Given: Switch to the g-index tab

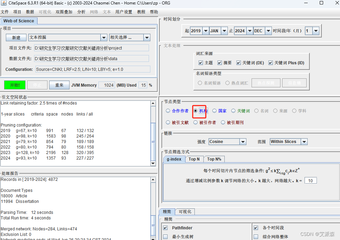Looking at the screenshot, I should coord(174,159).
